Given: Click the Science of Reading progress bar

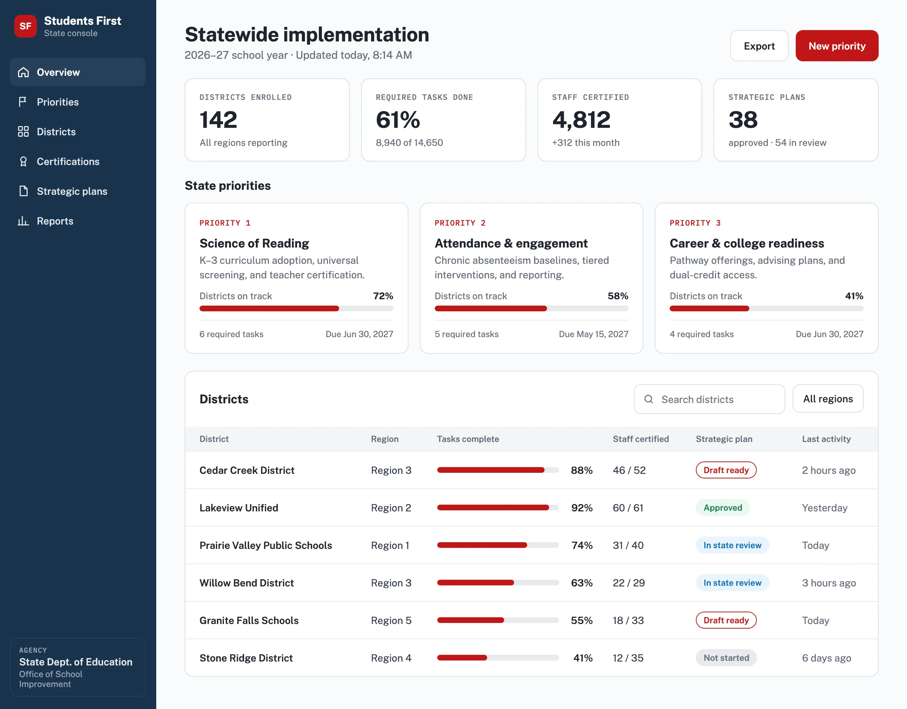Looking at the screenshot, I should (296, 308).
